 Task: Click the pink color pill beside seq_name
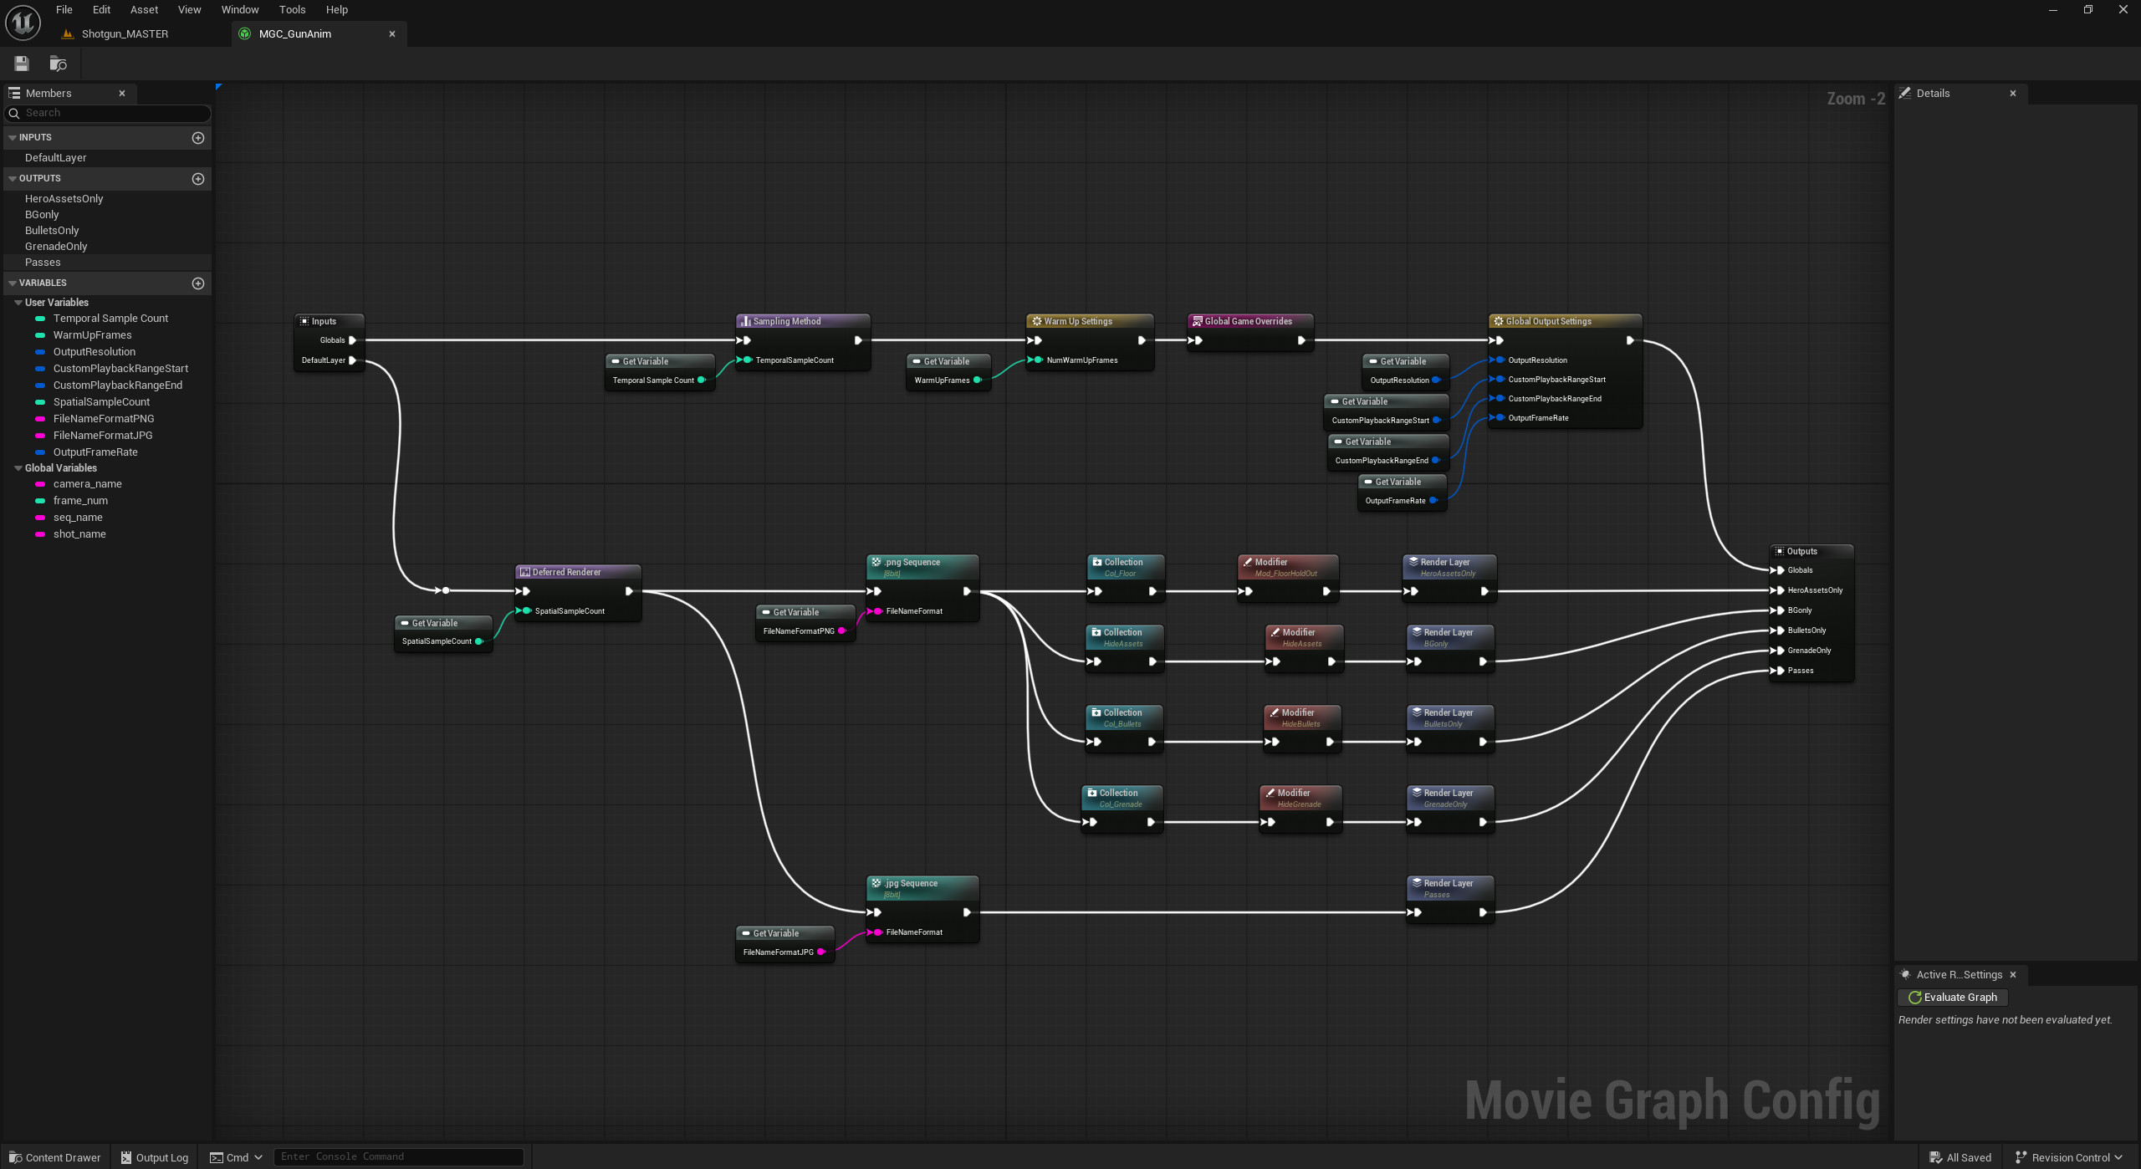point(40,517)
